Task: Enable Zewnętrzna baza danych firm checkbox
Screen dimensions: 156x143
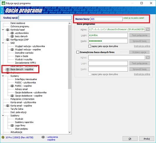Action: tap(78, 52)
